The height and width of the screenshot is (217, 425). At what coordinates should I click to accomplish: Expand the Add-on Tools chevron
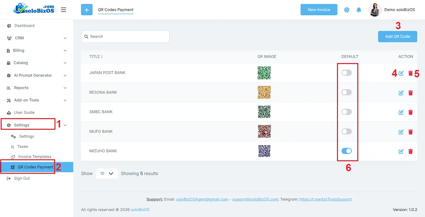click(x=65, y=100)
